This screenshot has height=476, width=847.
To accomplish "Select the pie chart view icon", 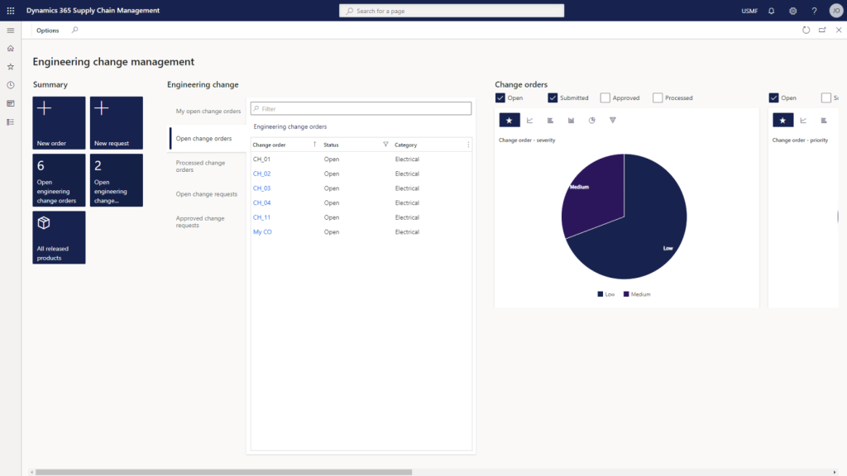I will [x=592, y=121].
